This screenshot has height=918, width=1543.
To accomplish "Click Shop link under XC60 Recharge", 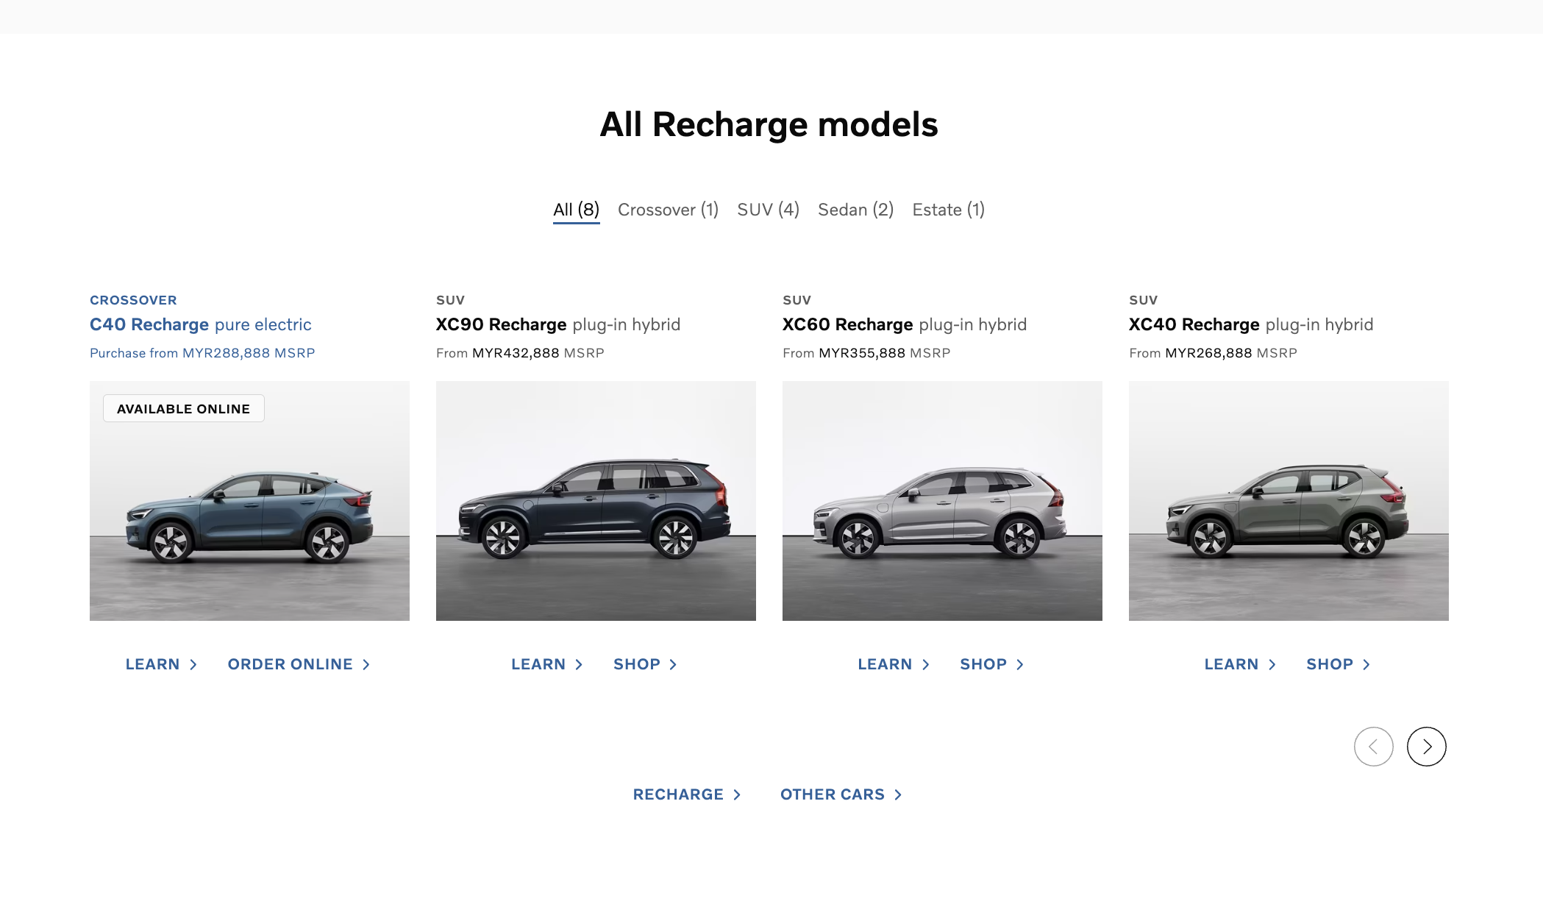I will pos(991,664).
